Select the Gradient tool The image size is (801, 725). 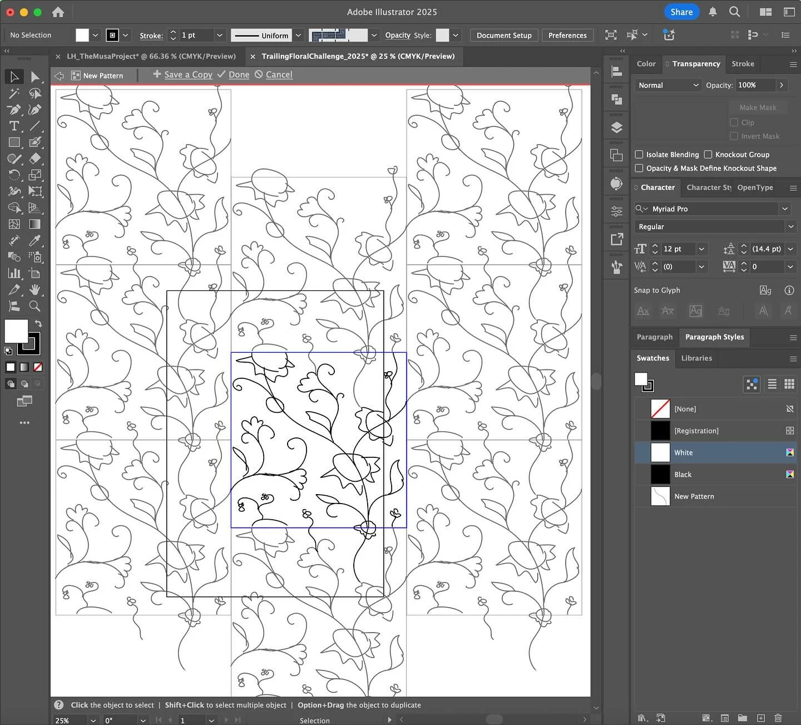[35, 224]
